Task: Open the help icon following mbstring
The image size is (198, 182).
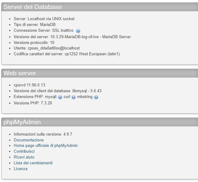Action: pyautogui.click(x=96, y=97)
